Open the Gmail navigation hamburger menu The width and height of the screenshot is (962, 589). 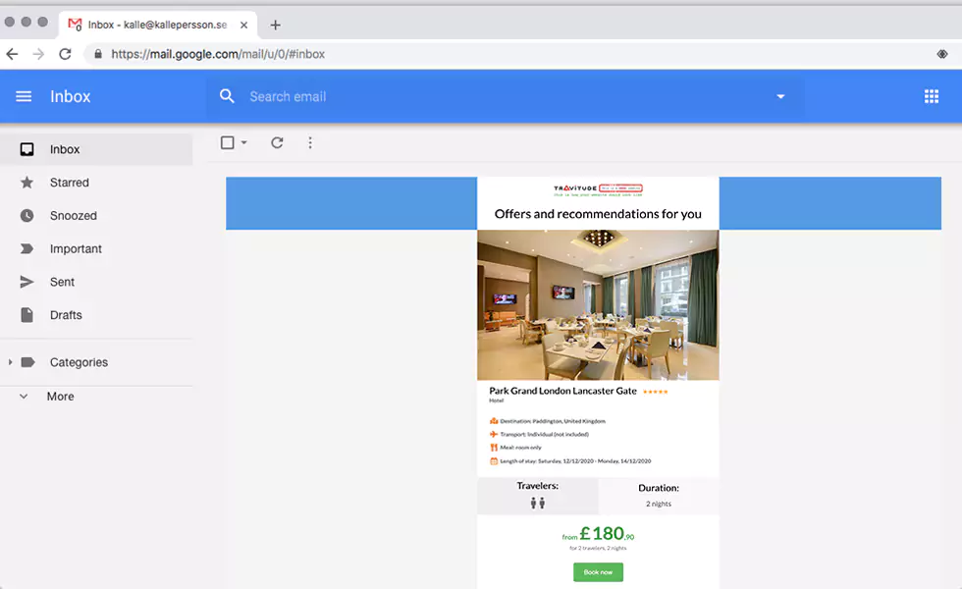click(23, 96)
